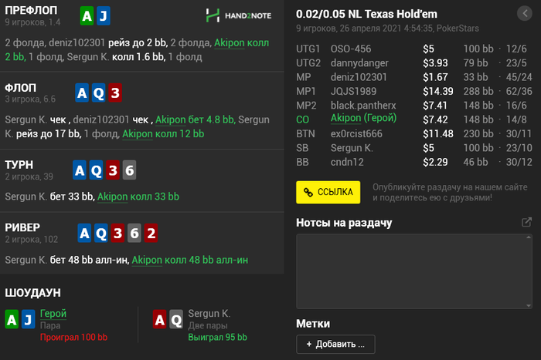Click the 45/24 stats for deniz102301

coord(519,77)
